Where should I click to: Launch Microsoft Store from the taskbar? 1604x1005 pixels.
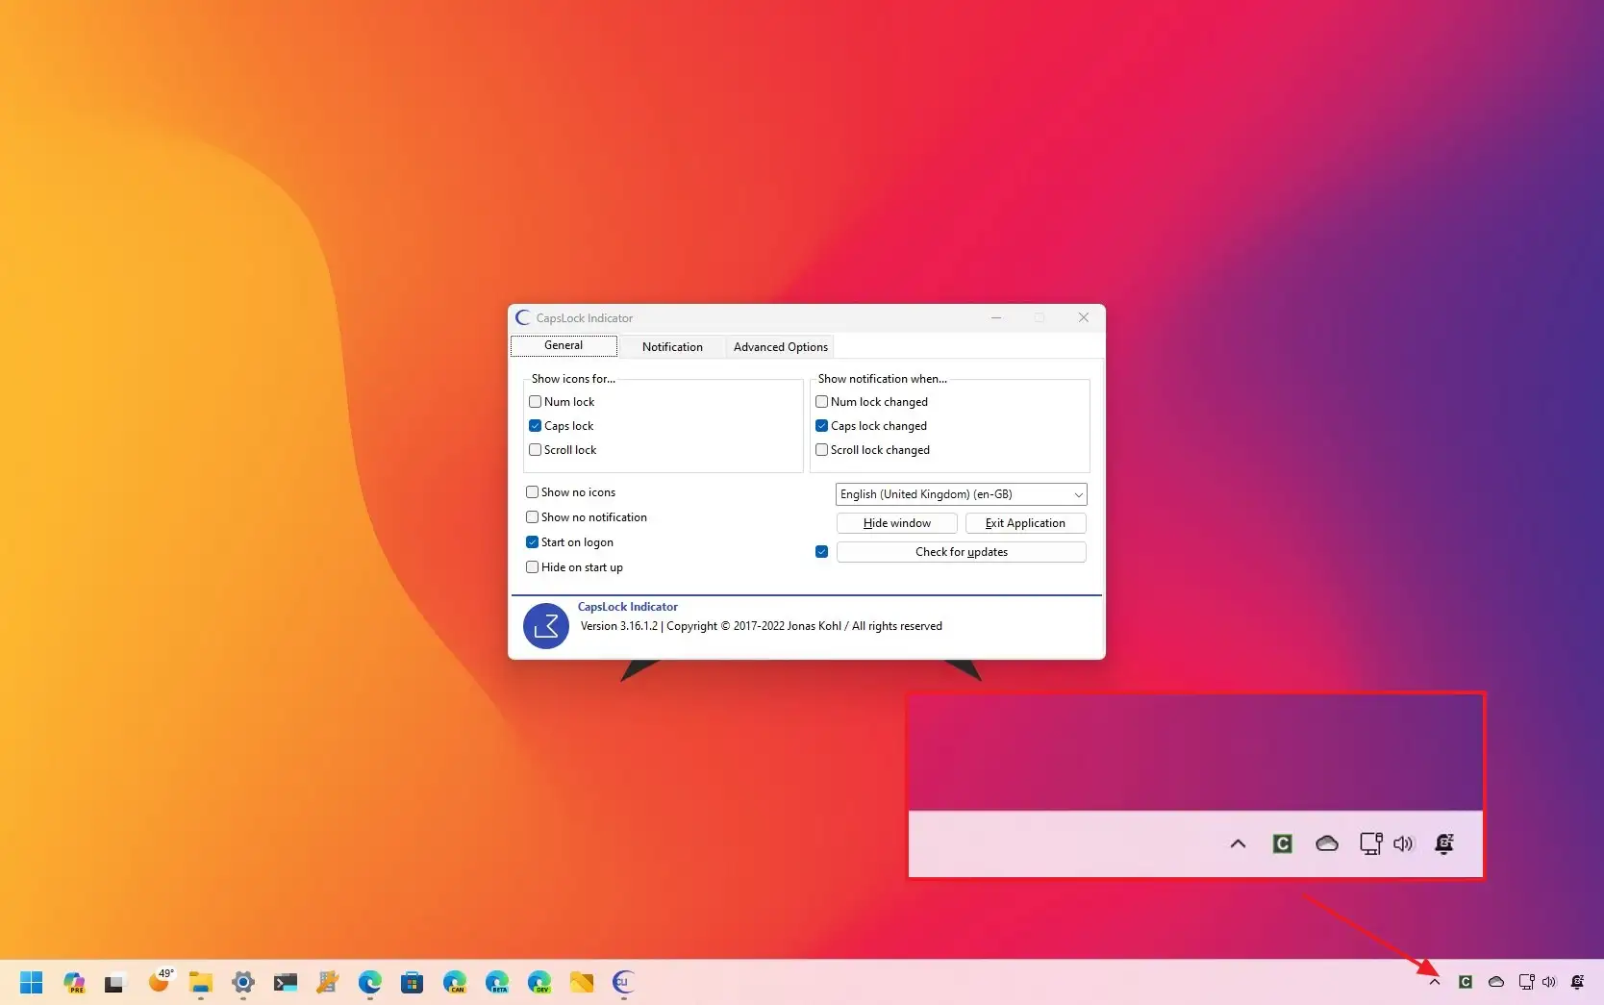[412, 982]
